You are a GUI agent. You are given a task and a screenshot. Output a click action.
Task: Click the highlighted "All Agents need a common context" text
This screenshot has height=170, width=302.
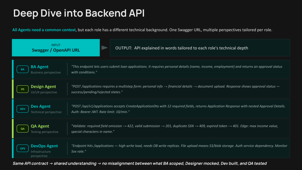[x=44, y=30]
